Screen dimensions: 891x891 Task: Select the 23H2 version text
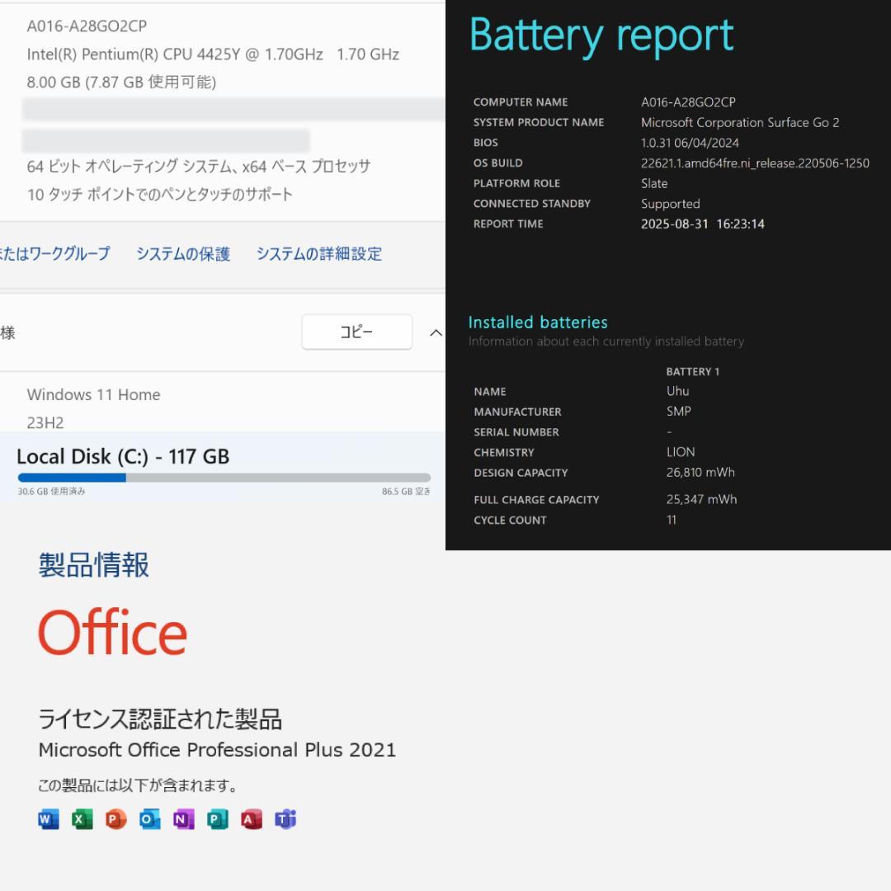coord(45,422)
